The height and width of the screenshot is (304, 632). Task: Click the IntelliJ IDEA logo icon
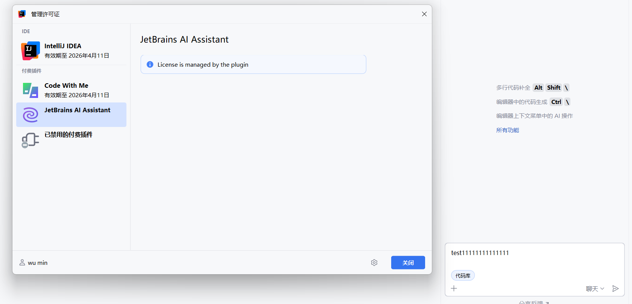coord(31,50)
